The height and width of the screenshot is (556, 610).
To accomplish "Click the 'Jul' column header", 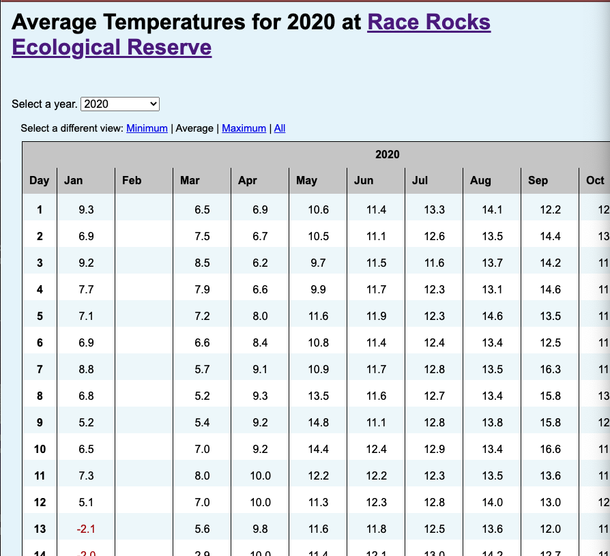I will [x=420, y=181].
